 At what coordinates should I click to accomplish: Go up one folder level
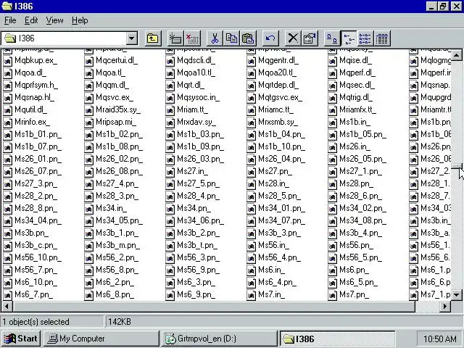click(x=153, y=38)
